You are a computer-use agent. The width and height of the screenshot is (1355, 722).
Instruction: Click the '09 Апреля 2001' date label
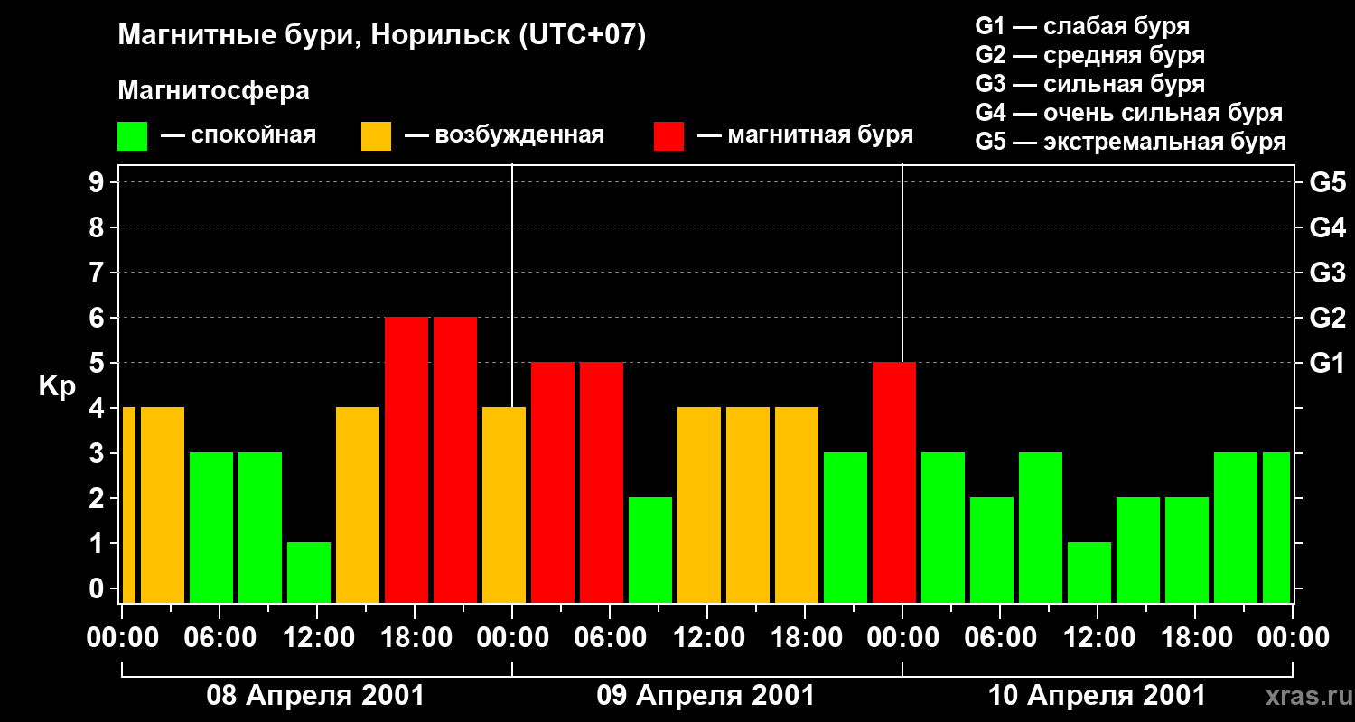pos(706,696)
